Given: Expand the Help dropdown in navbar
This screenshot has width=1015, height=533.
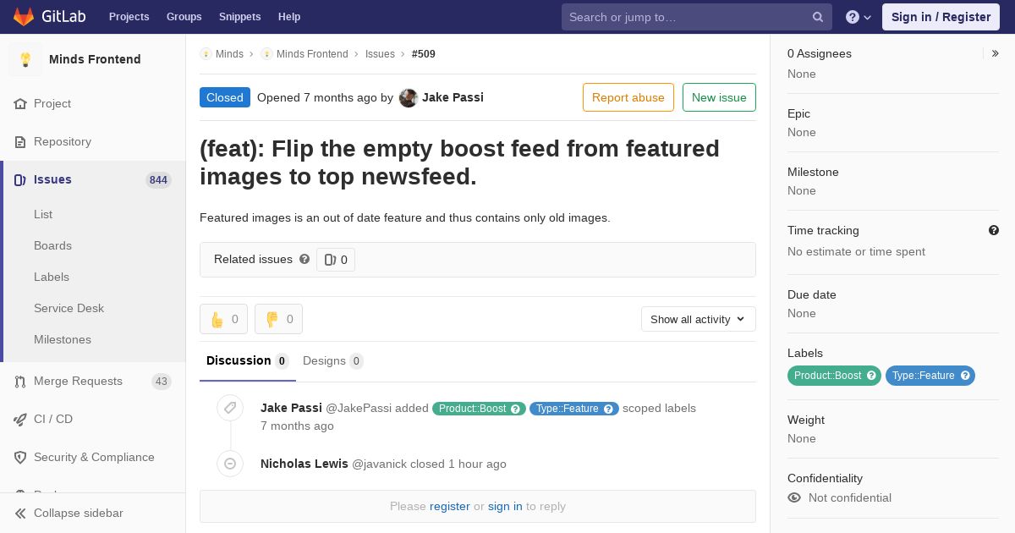Looking at the screenshot, I should click(859, 17).
